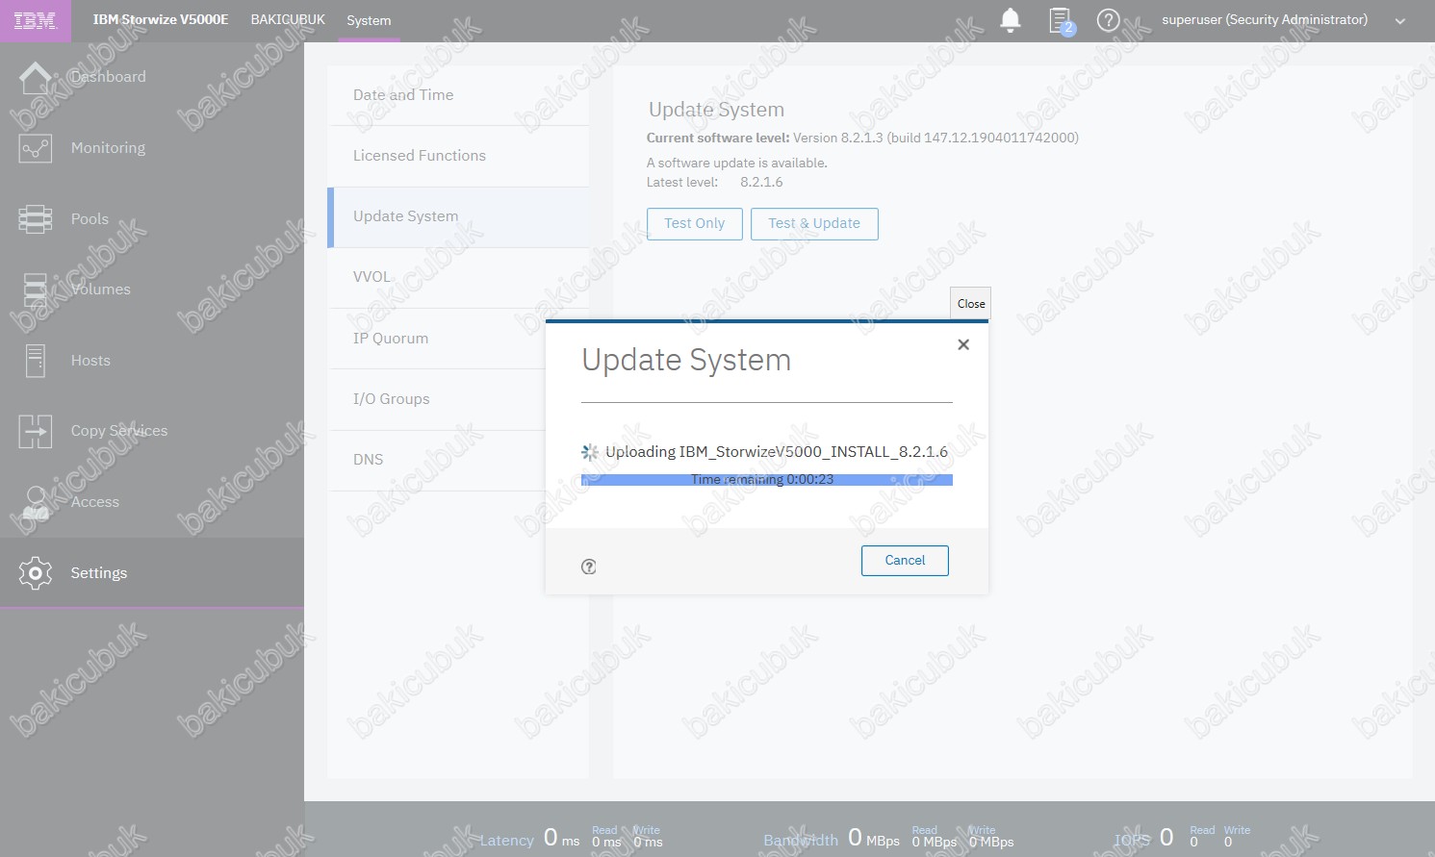
Task: Click the Access user icon
Action: pos(36,502)
